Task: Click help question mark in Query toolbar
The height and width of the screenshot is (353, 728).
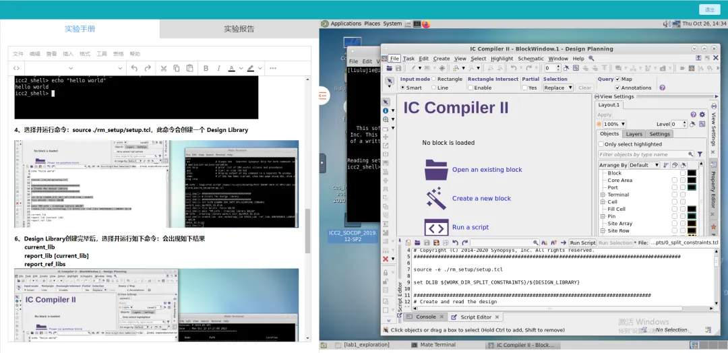Action: click(x=662, y=87)
